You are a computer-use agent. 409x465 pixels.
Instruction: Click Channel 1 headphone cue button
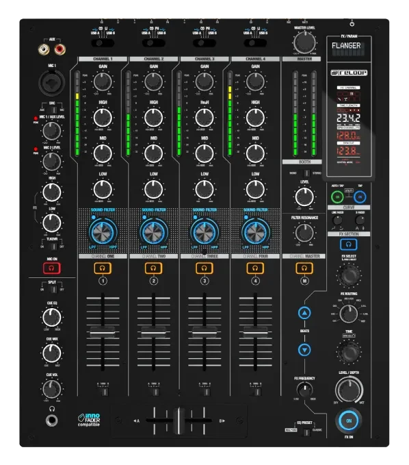pyautogui.click(x=103, y=268)
